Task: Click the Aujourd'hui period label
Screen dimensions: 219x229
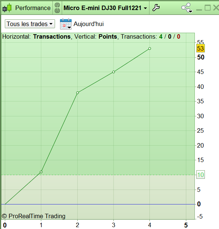Action: (x=88, y=24)
